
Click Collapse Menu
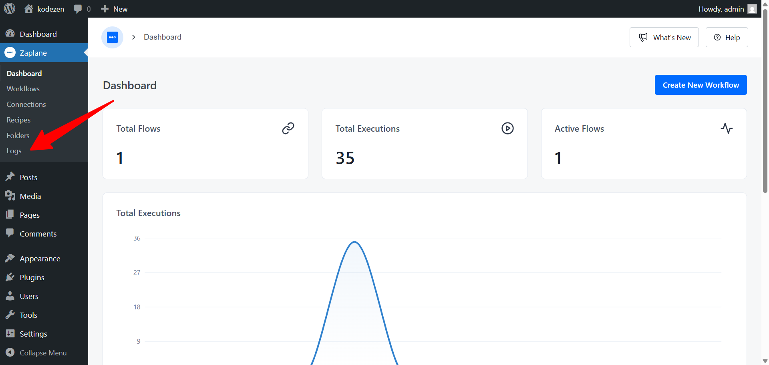(43, 353)
